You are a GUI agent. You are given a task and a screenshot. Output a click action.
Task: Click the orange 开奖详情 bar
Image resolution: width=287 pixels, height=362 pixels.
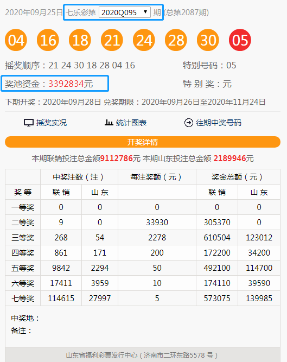143,142
